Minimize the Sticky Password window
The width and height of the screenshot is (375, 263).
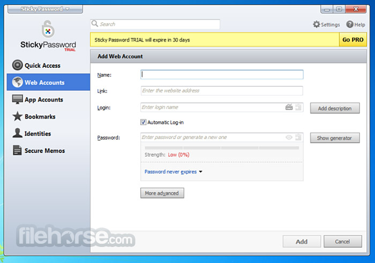point(327,9)
